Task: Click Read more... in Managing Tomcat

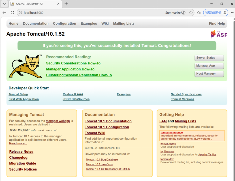Action: (18, 143)
